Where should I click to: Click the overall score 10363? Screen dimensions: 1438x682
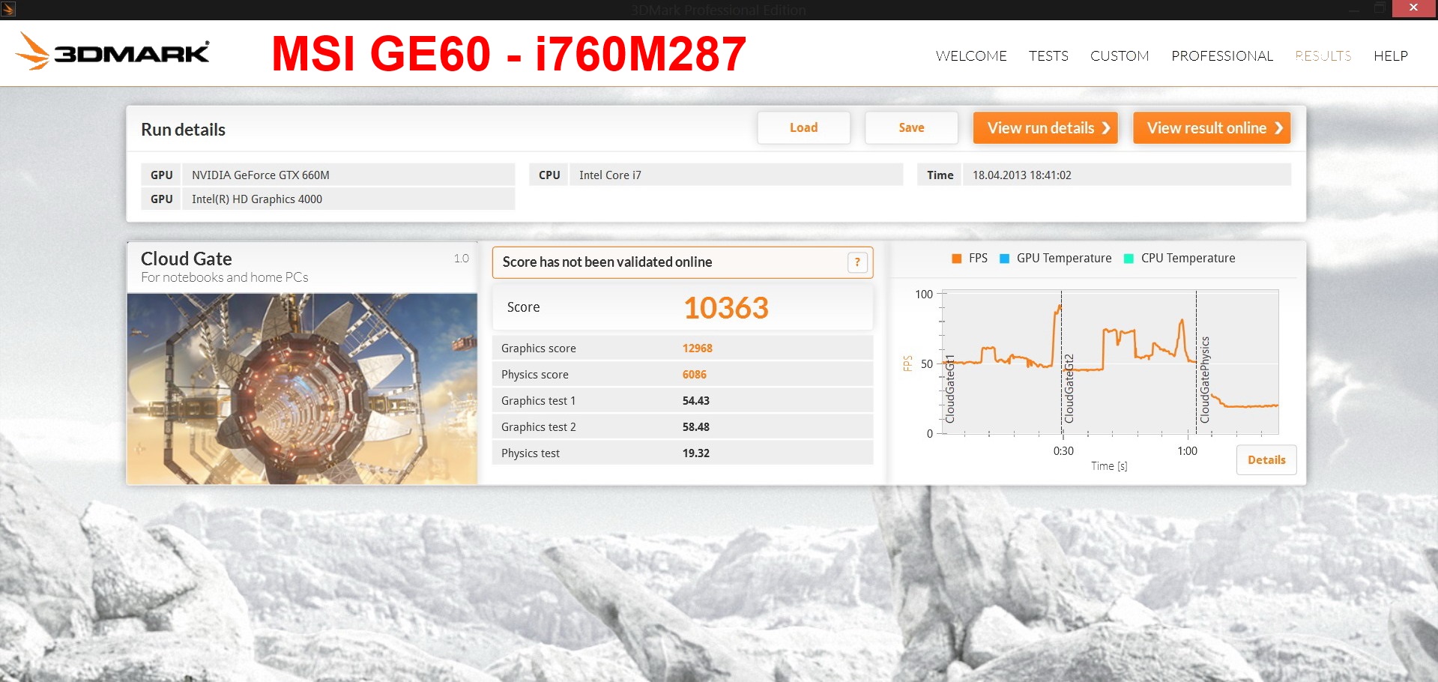[x=726, y=308]
